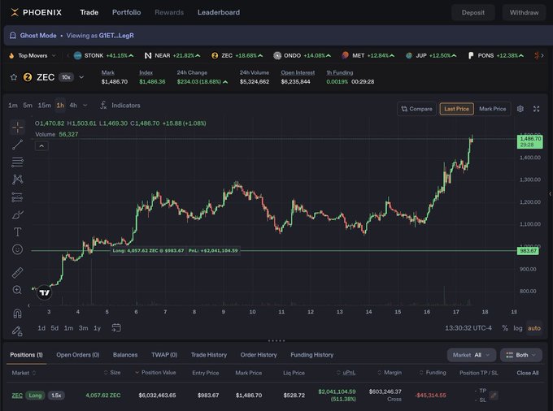Toggle log scale mode
Image resolution: width=553 pixels, height=411 pixels.
(518, 328)
